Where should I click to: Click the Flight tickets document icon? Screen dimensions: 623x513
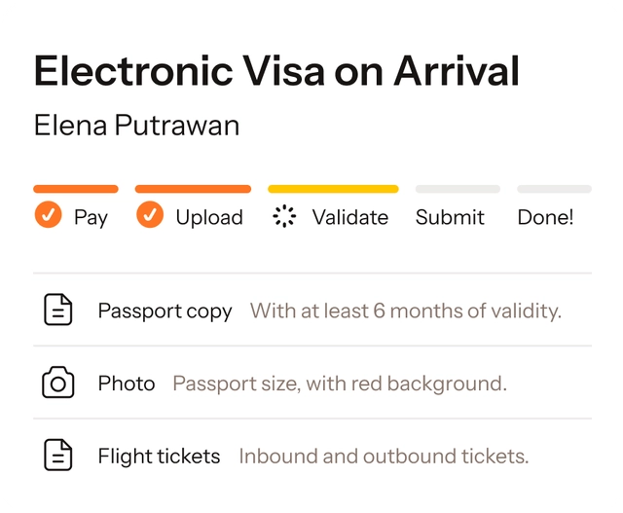coord(58,456)
